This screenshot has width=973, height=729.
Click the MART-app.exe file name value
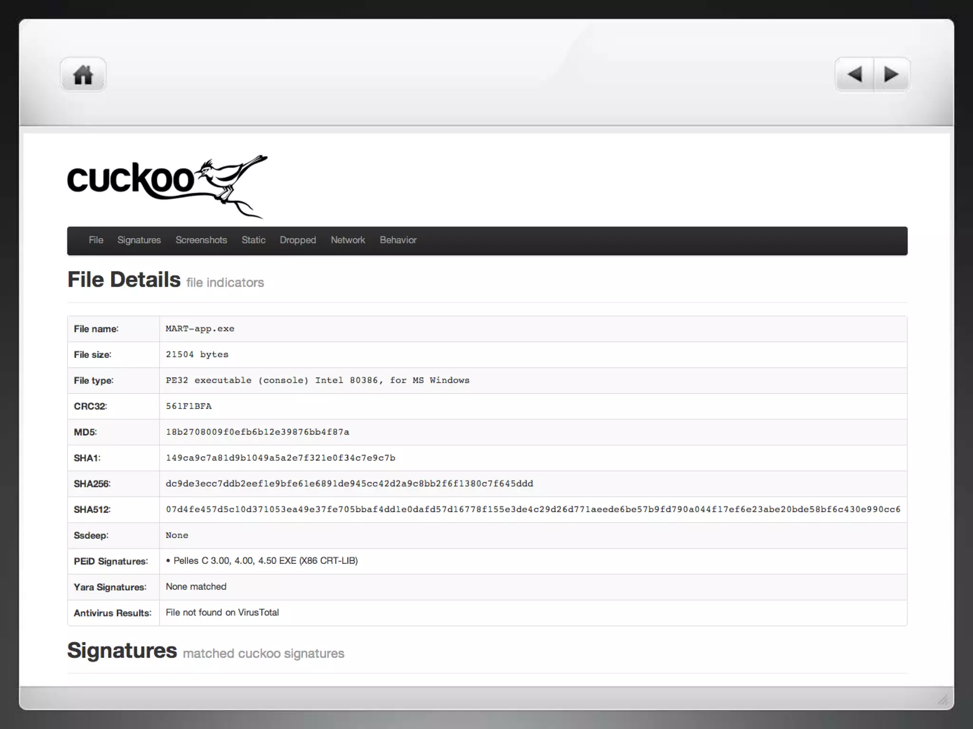pos(200,329)
